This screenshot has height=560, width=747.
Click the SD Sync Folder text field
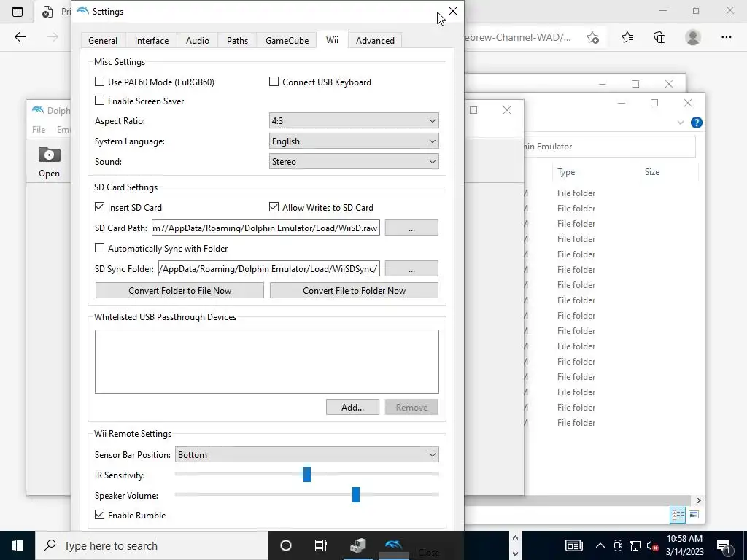point(269,268)
